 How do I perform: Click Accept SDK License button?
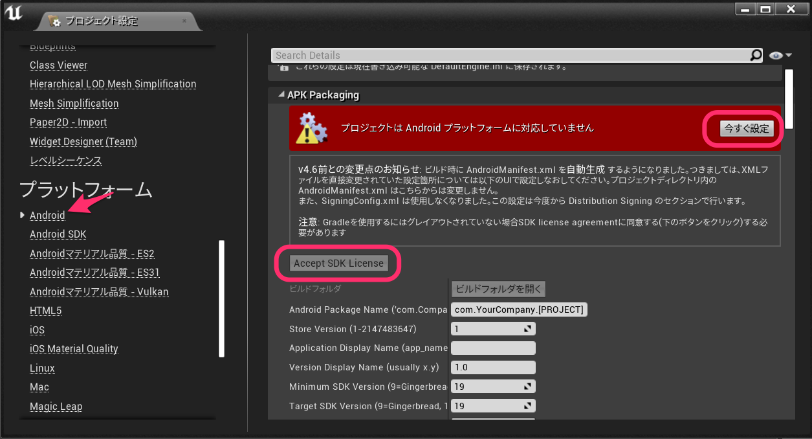tap(338, 263)
